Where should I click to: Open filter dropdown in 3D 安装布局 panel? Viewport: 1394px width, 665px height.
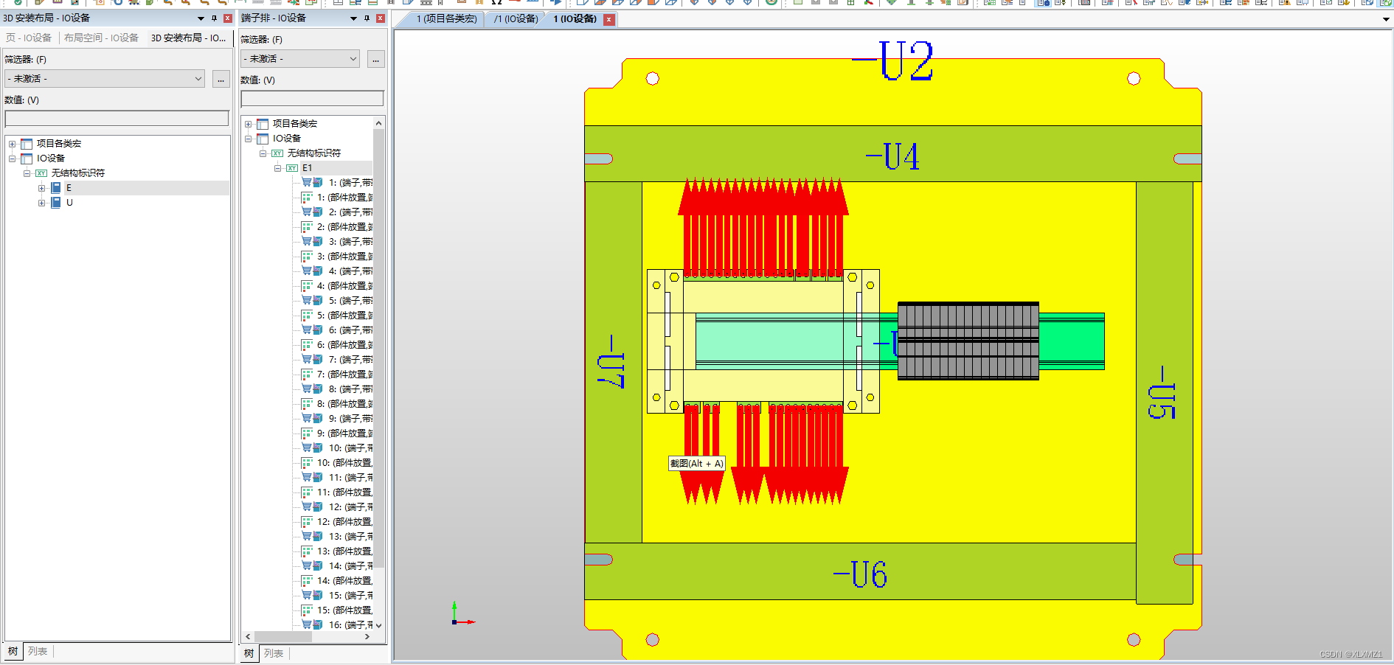click(198, 79)
